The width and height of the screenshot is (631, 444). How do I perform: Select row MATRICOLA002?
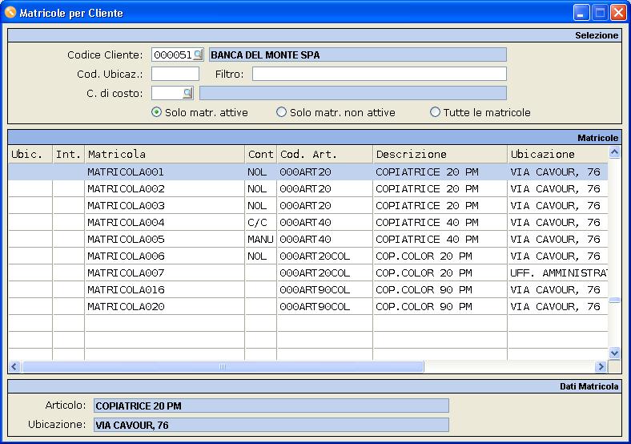[x=308, y=189]
